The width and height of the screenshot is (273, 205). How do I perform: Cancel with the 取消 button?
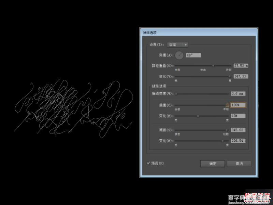[x=239, y=164]
